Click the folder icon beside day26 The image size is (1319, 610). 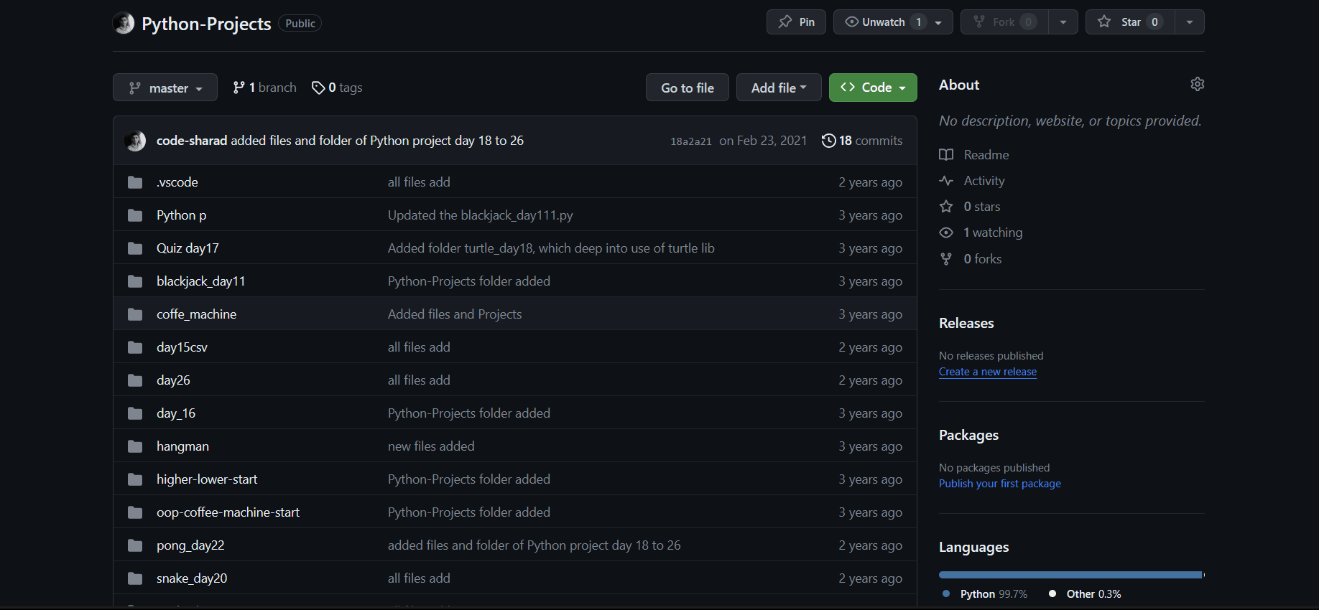pyautogui.click(x=135, y=380)
